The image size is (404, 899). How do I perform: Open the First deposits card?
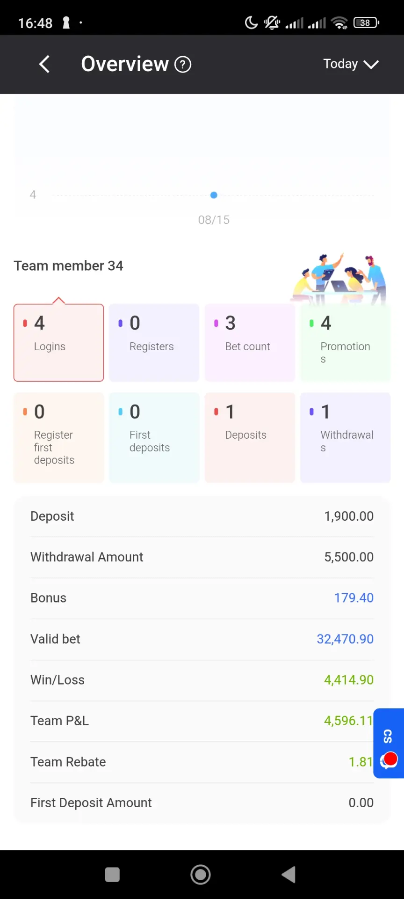coord(154,437)
